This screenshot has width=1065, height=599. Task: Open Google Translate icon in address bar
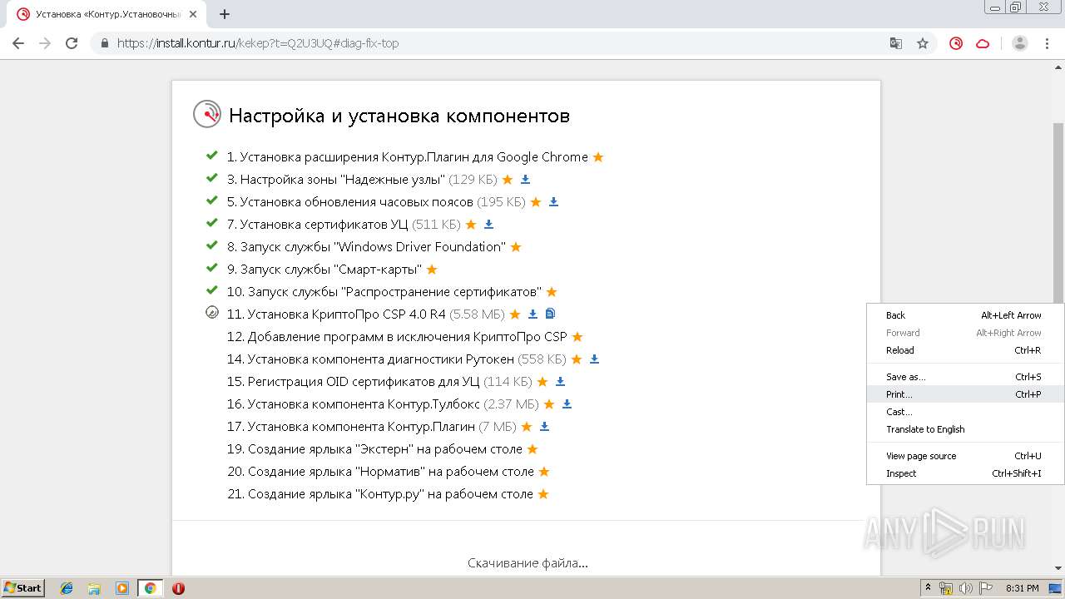pos(896,43)
